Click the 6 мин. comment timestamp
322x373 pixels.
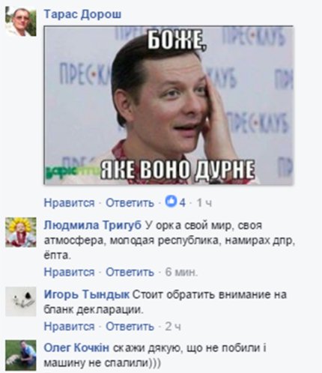click(181, 272)
